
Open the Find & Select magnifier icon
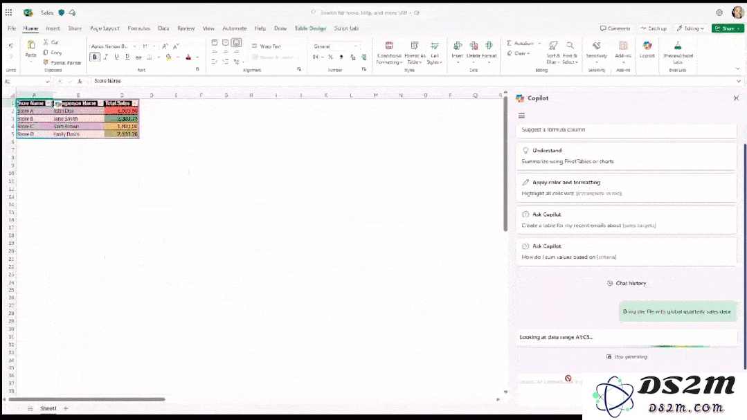tap(570, 46)
